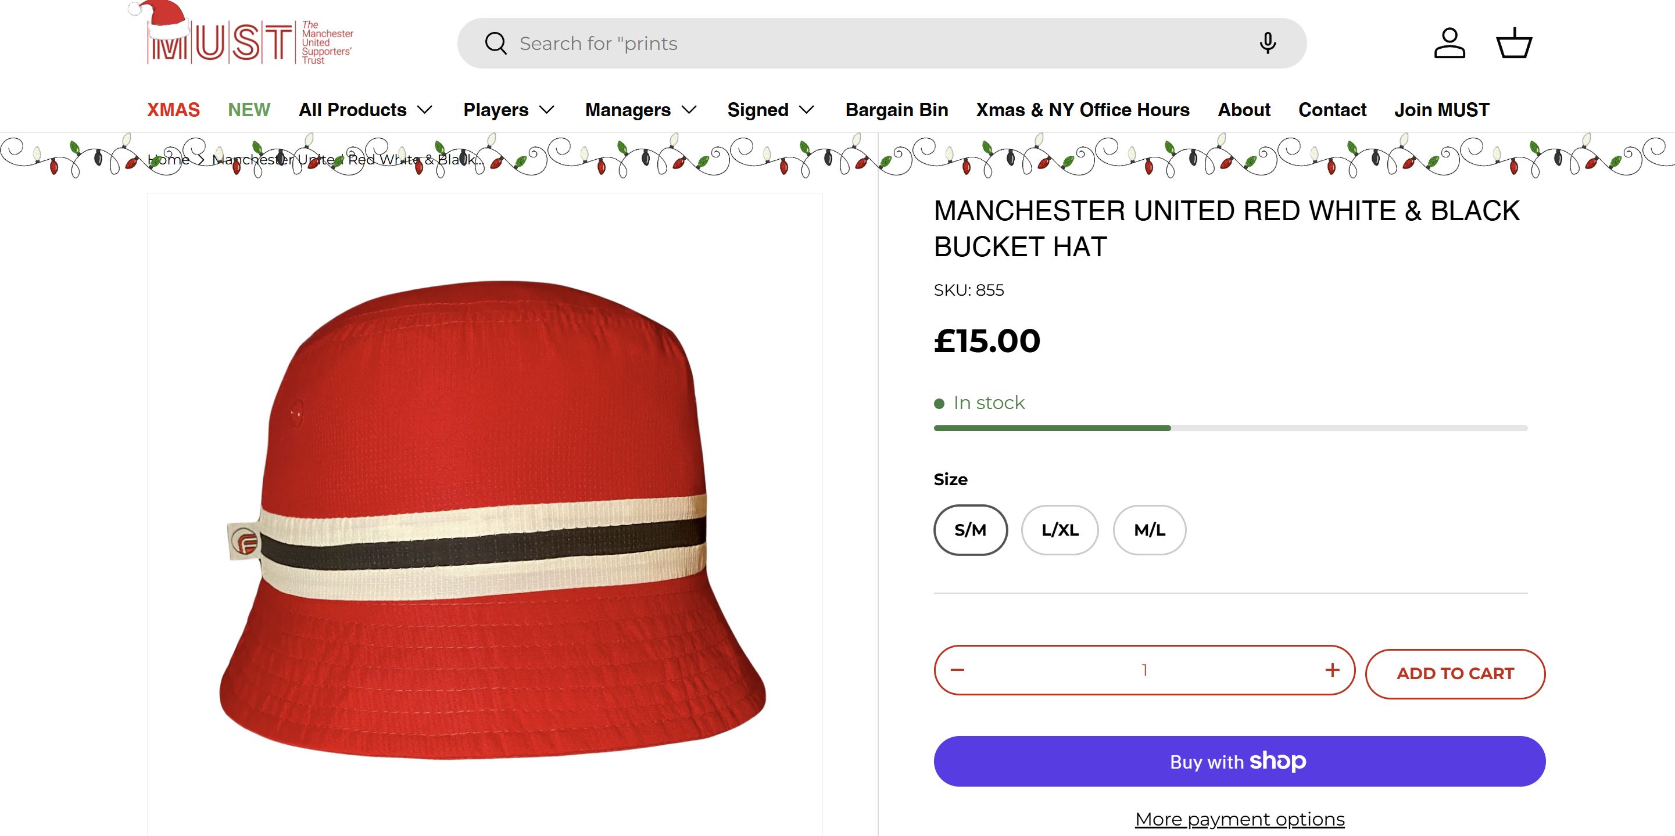This screenshot has width=1675, height=836.
Task: Click the search magnifier icon
Action: pos(496,44)
